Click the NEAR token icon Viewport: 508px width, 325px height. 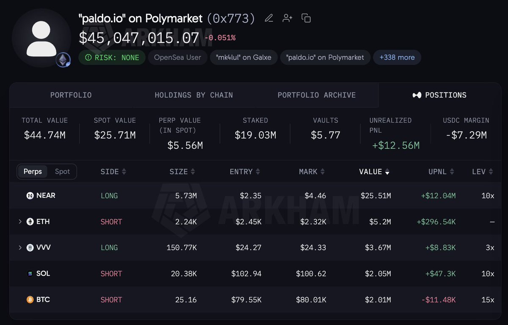(x=30, y=196)
